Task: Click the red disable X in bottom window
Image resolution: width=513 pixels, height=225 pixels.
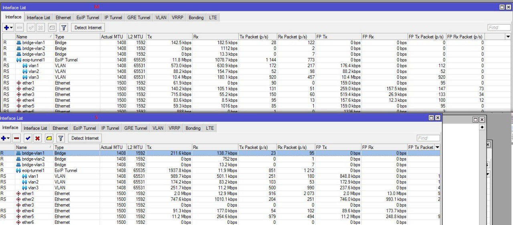Action: click(x=38, y=138)
